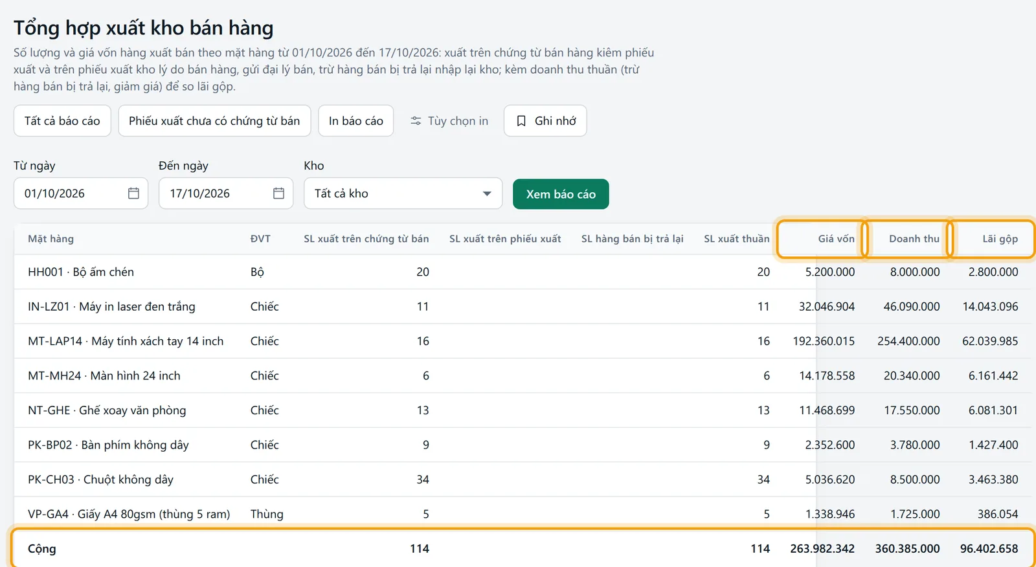Click the Thùng unit cell
Screen dimensions: 1036x567
point(267,515)
